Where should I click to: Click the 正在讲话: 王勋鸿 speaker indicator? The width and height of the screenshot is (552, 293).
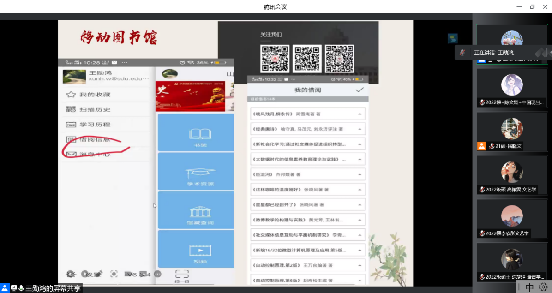click(494, 53)
